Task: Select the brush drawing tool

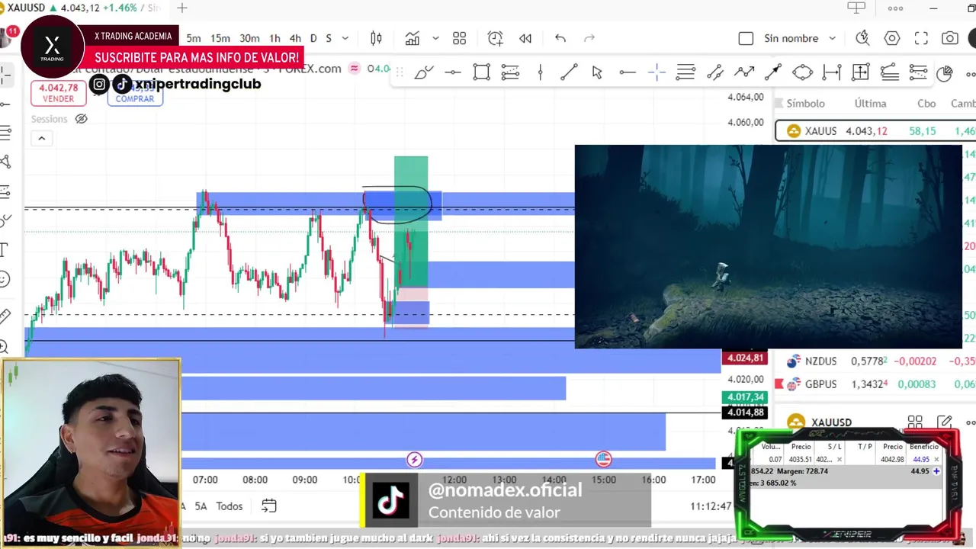Action: pyautogui.click(x=424, y=72)
